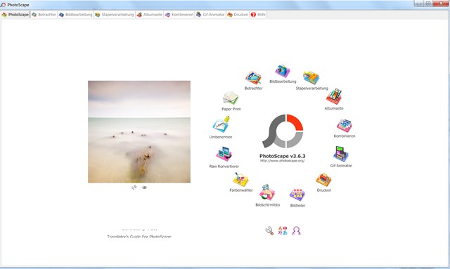The width and height of the screenshot is (450, 269).
Task: Open the Stapelverarbeitung circle icon
Action: point(311,77)
